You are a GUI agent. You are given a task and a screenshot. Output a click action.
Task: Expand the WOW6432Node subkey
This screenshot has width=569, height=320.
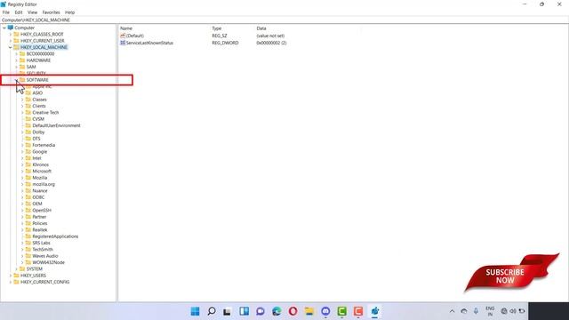coord(22,262)
